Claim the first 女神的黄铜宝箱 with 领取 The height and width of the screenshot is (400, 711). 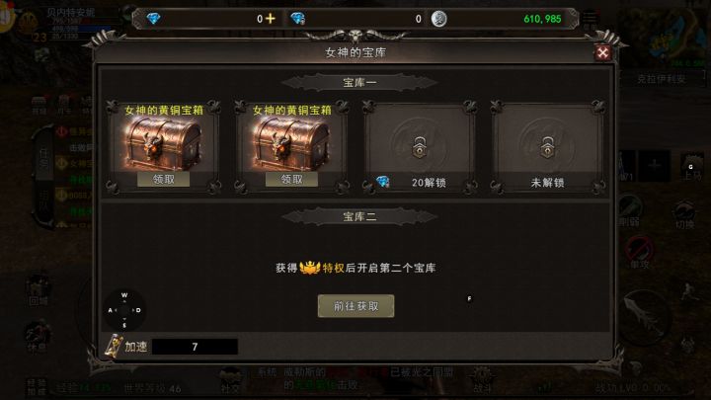(164, 179)
